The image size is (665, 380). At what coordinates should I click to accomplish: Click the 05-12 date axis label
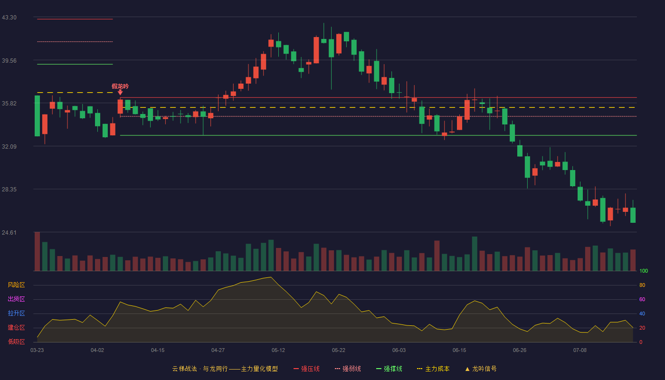pyautogui.click(x=278, y=350)
